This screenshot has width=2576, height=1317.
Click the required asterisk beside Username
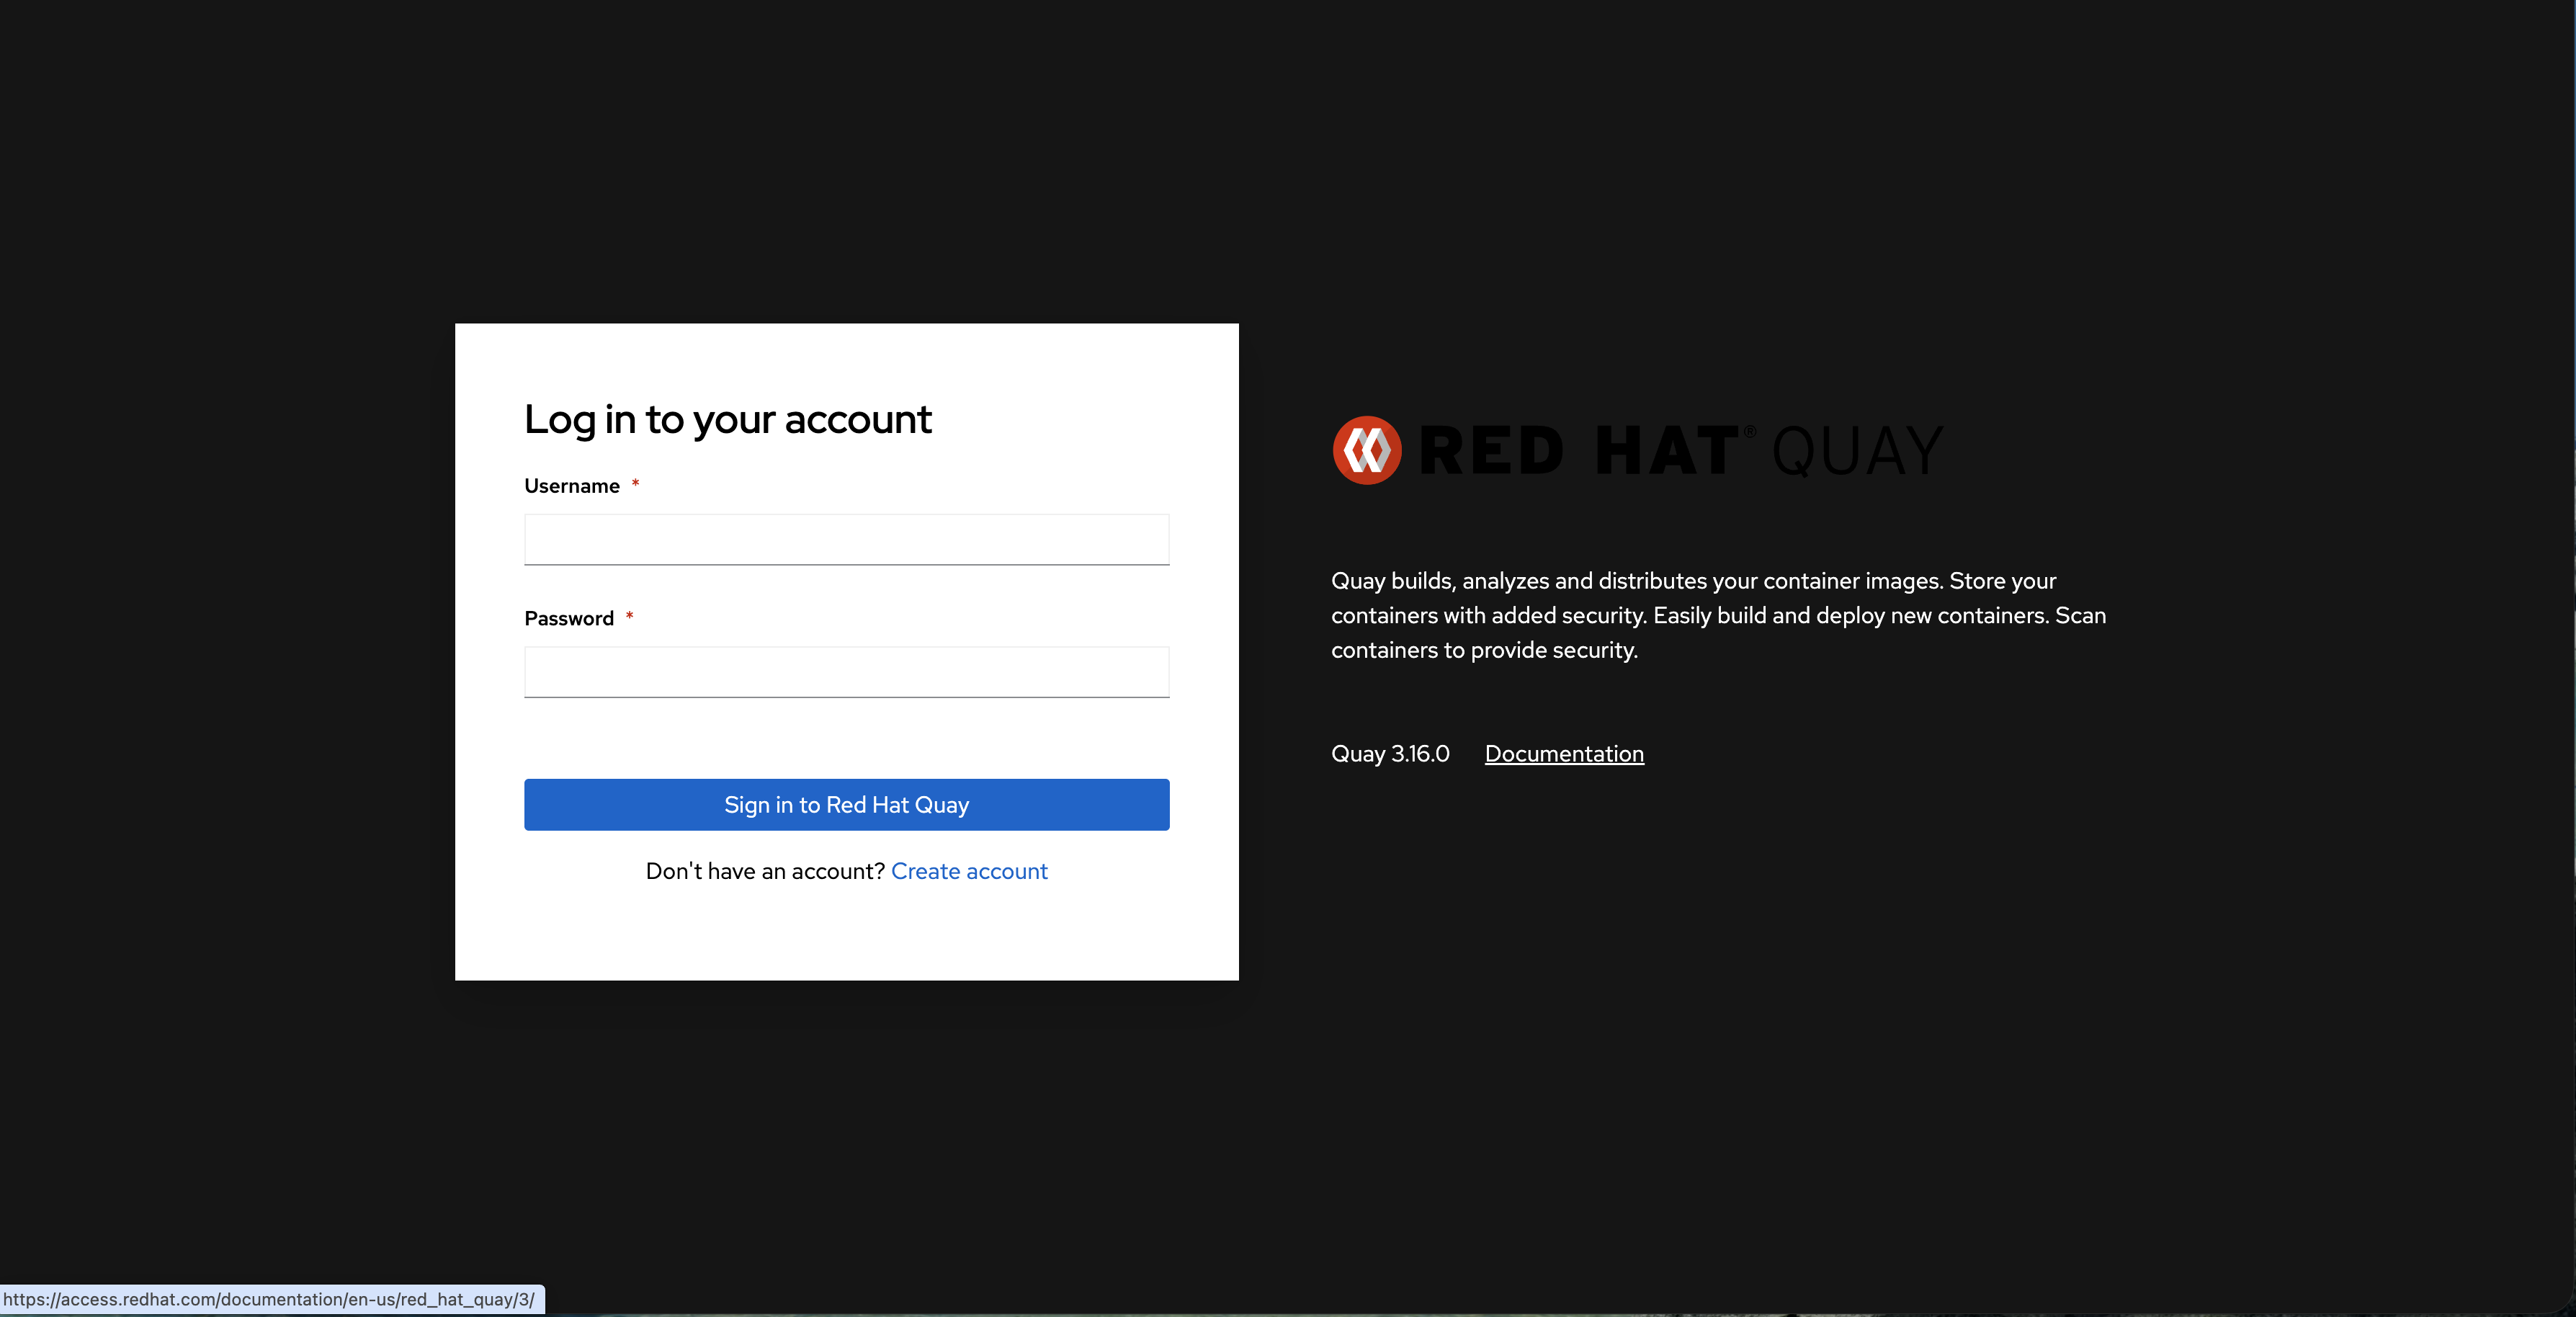click(x=635, y=484)
